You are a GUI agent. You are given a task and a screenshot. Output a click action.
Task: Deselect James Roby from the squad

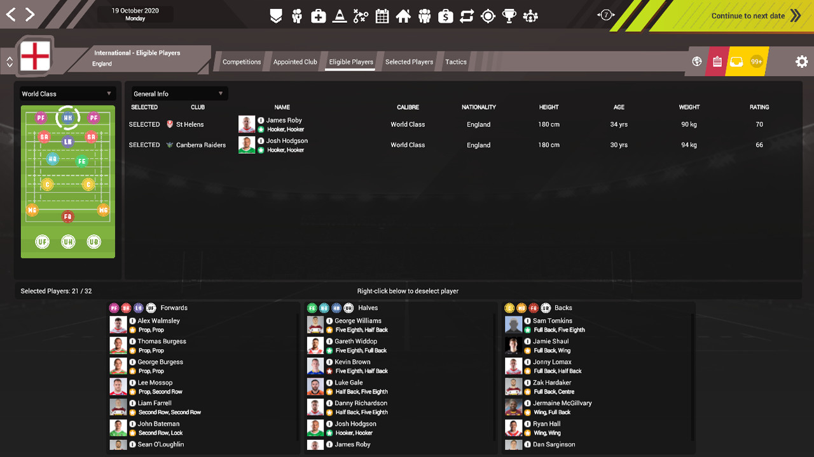point(144,124)
